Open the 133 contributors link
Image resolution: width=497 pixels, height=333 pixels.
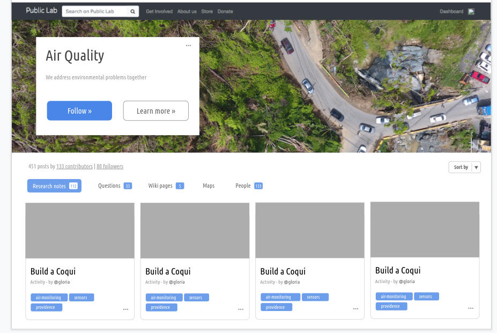pos(74,166)
